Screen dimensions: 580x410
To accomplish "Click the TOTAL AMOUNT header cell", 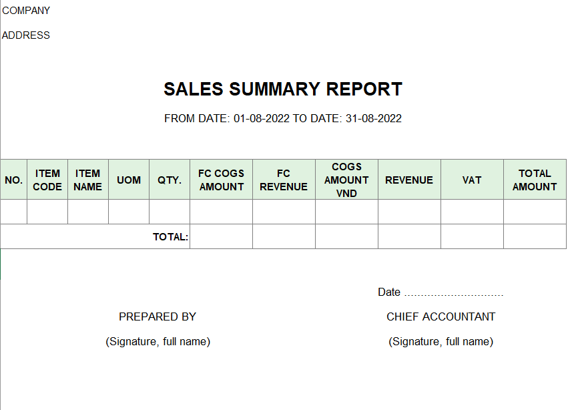I will tap(535, 180).
